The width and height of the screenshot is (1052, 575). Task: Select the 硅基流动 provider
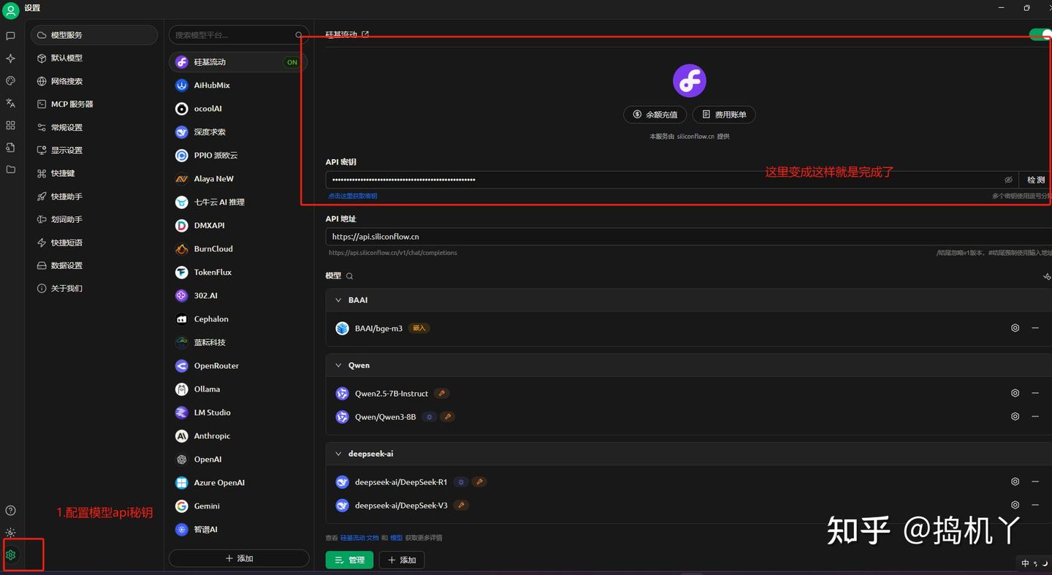[238, 62]
